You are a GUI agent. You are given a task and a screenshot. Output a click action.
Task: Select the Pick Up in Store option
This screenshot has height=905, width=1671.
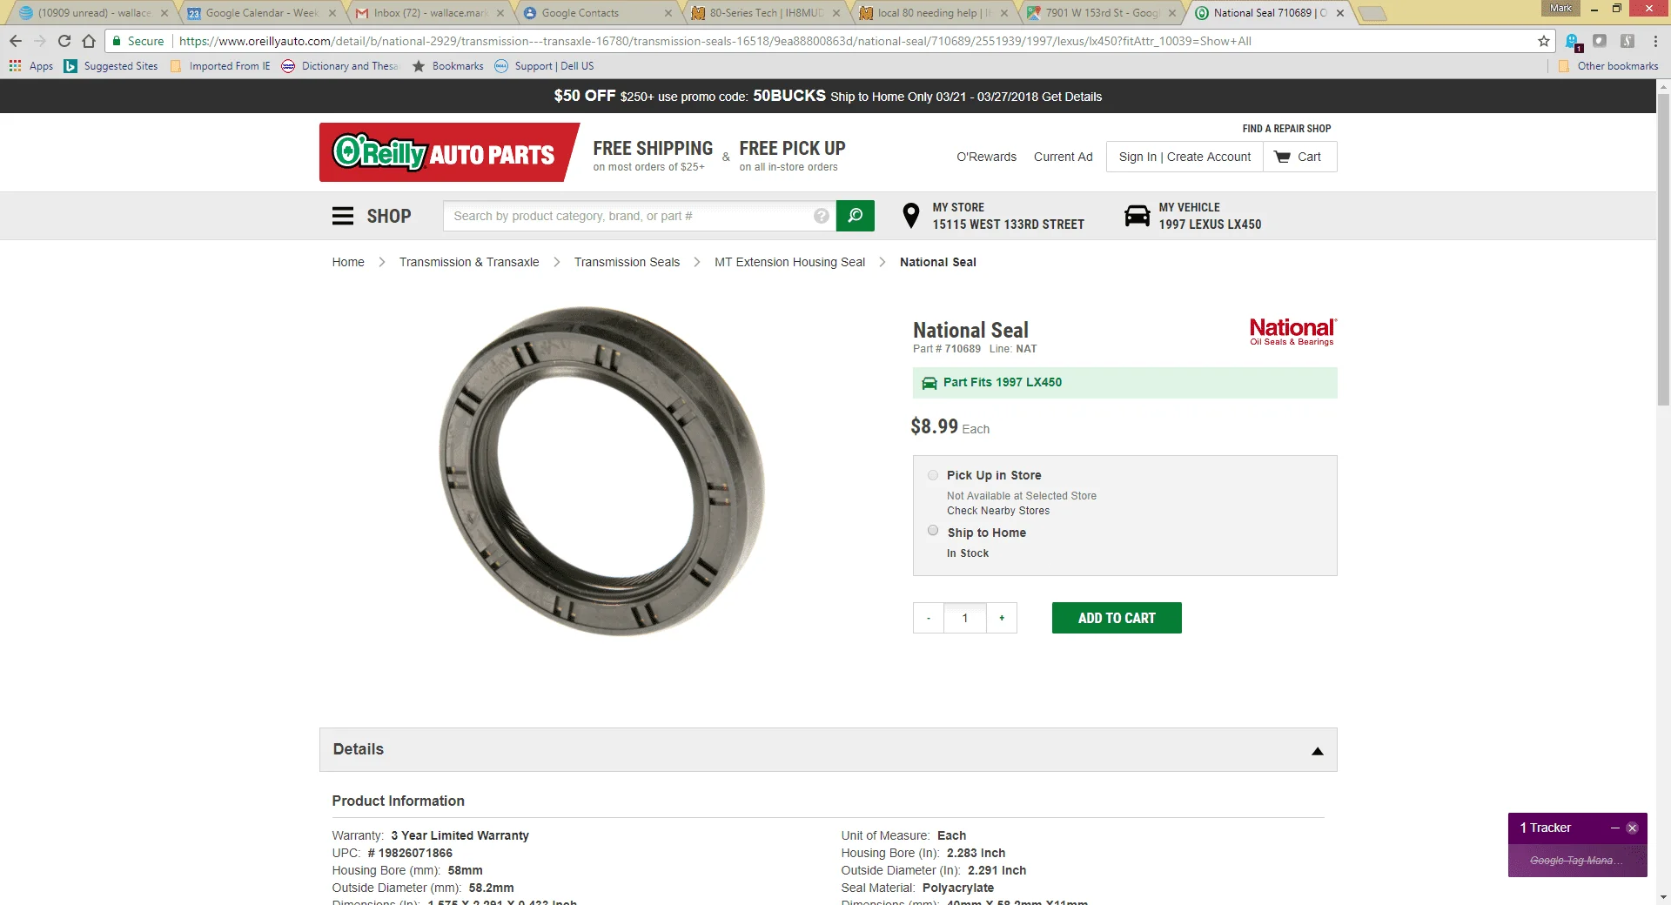point(933,475)
